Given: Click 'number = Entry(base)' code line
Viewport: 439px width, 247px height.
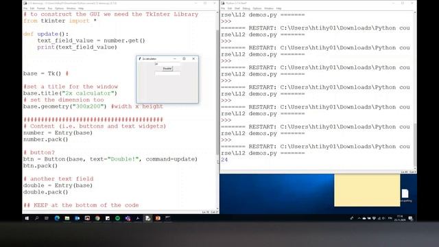Looking at the screenshot, I should pyautogui.click(x=58, y=132).
